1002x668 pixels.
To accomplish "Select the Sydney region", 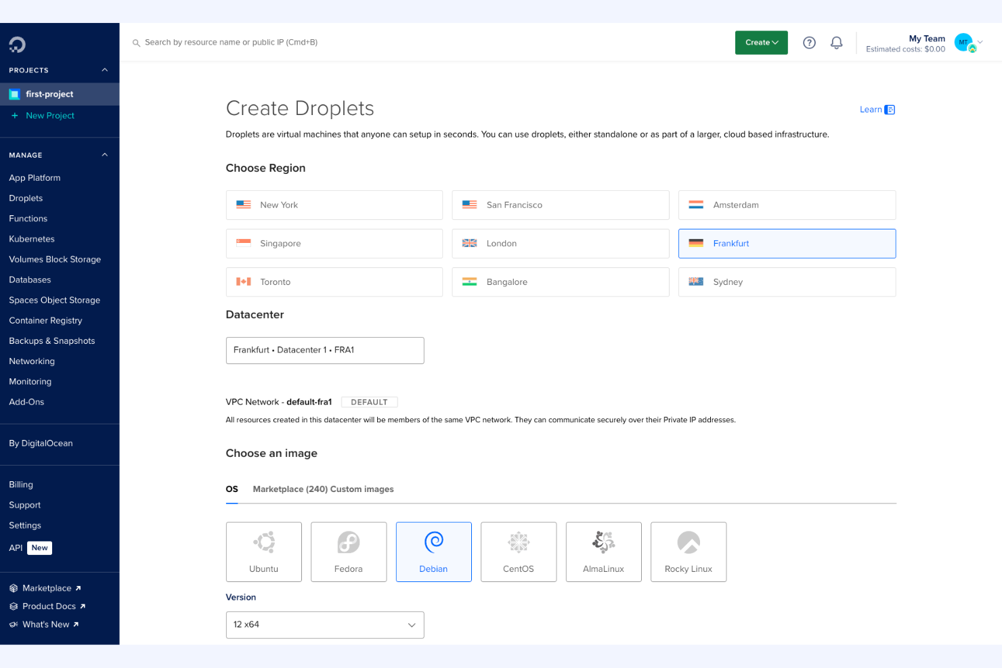I will coord(787,282).
